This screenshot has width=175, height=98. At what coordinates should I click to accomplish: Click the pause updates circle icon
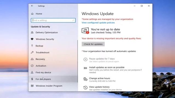click(x=85, y=59)
